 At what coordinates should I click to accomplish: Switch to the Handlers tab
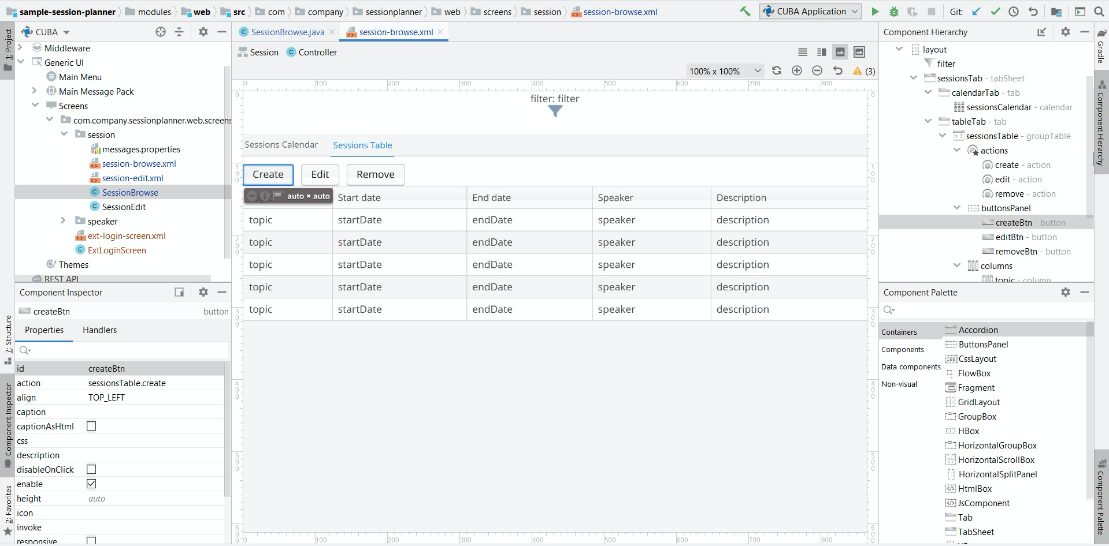(x=99, y=330)
